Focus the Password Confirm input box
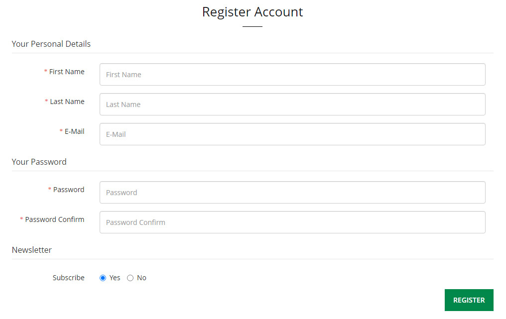506x319 pixels. (292, 222)
